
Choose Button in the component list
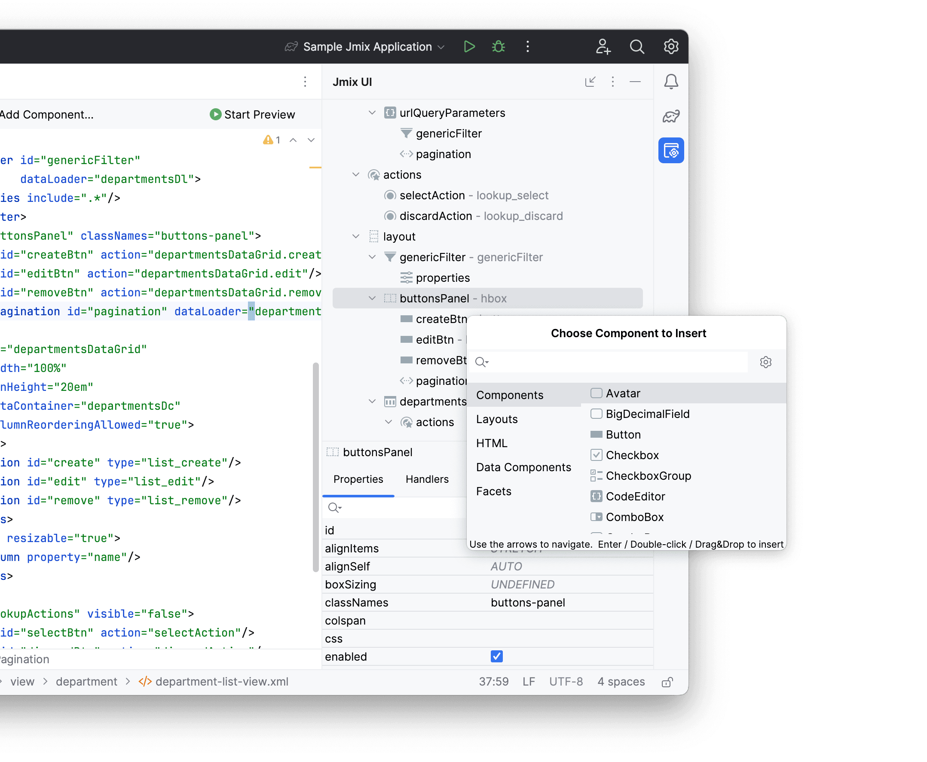coord(684,435)
